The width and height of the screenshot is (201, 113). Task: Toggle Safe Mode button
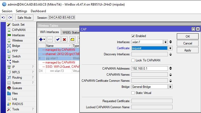(x=24, y=18)
